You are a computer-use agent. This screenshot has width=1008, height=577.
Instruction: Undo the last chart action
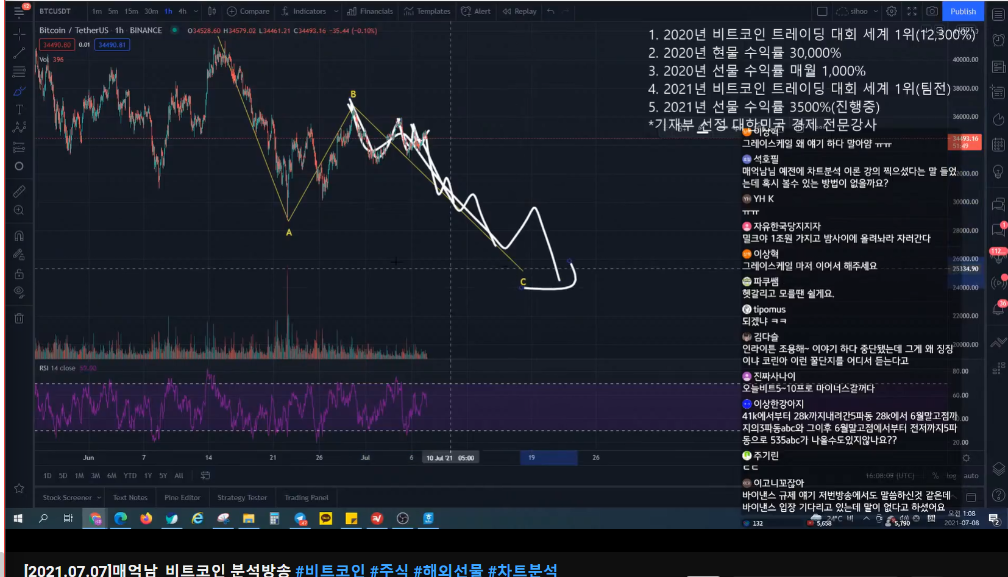click(551, 12)
